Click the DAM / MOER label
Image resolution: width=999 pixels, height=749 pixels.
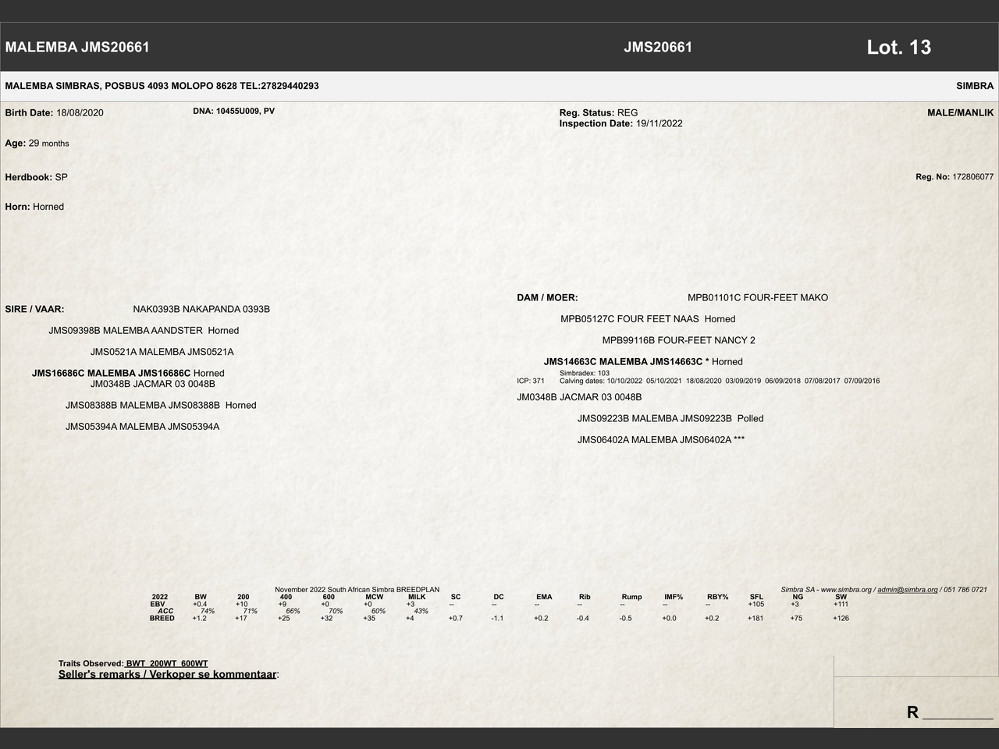pyautogui.click(x=547, y=298)
